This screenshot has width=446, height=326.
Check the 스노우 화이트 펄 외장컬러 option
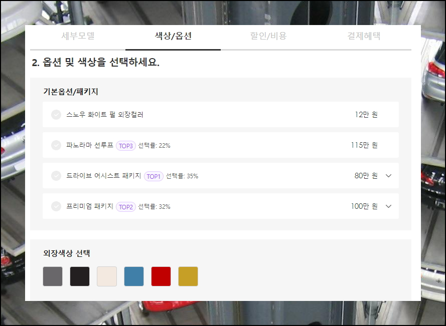(56, 115)
